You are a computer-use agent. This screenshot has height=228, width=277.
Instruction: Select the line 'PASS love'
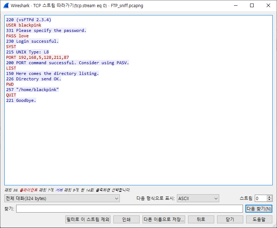(x=17, y=36)
